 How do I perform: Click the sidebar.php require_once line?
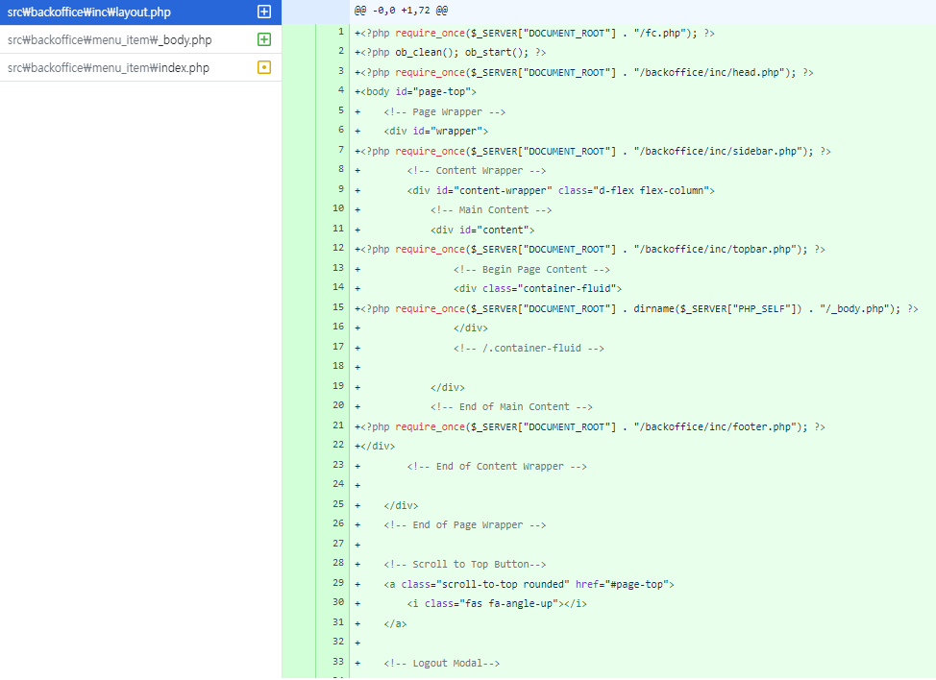(593, 152)
